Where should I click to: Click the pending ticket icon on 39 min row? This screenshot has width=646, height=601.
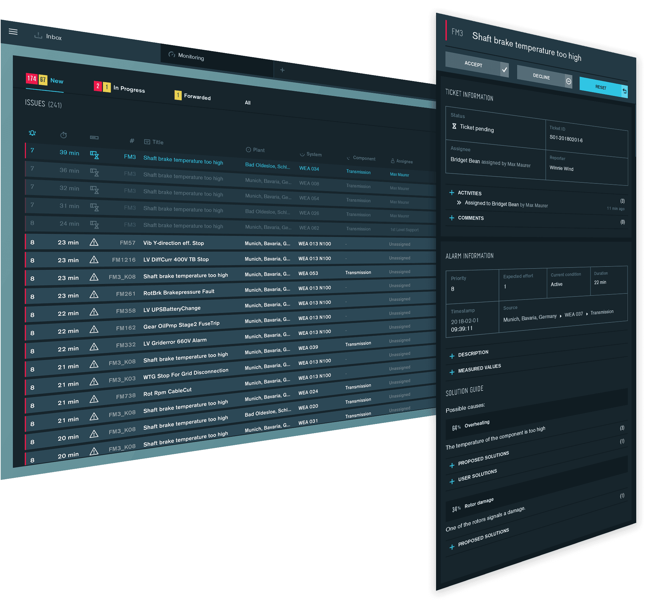click(x=94, y=155)
